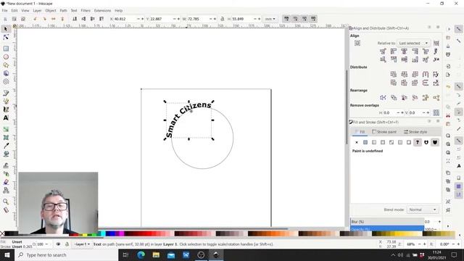Select the Eraser tool
This screenshot has width=464, height=261.
pos(6,182)
